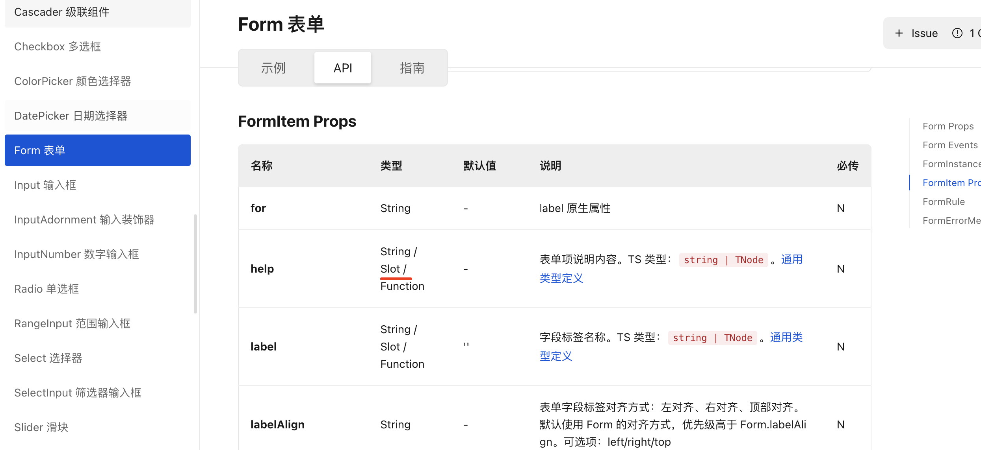Viewport: 981px width, 450px height.
Task: Click the 必传 column header
Action: (x=848, y=166)
